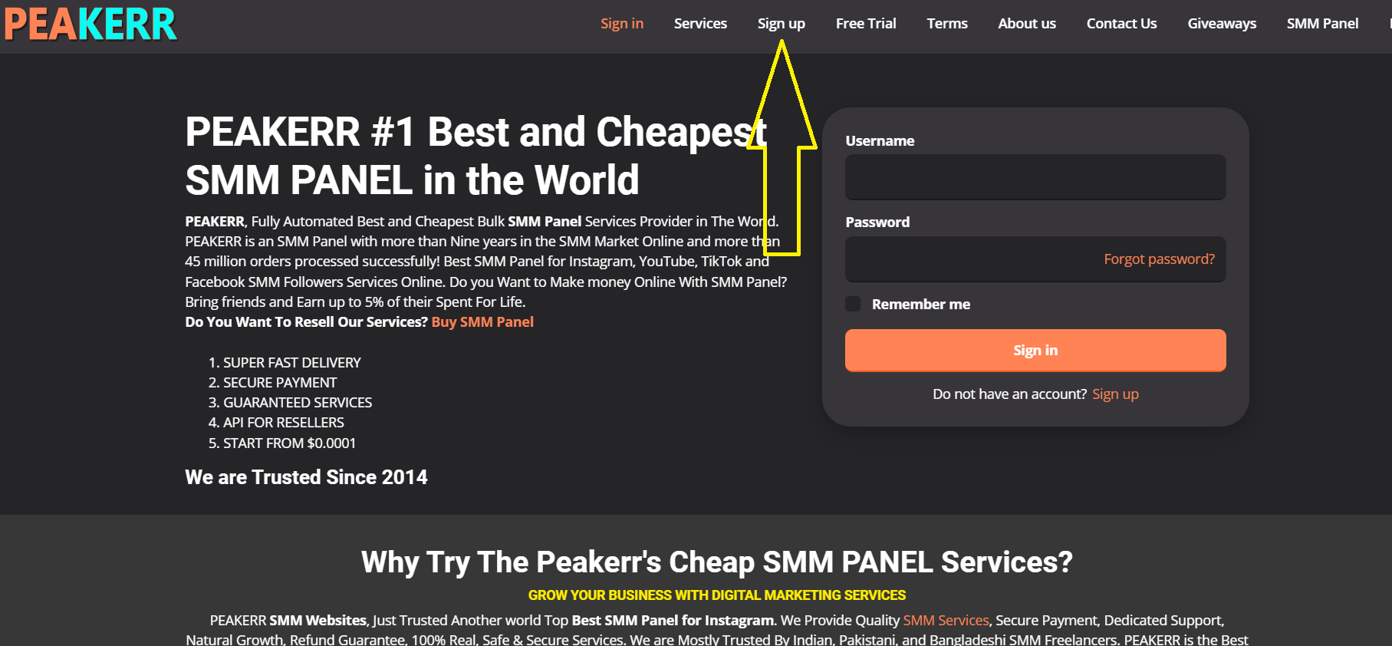Click We are Trusted Since 2014 heading

coord(306,477)
